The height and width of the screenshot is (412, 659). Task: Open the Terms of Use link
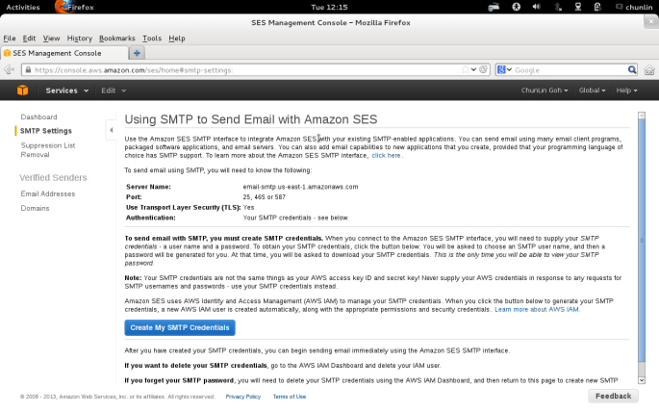point(290,397)
